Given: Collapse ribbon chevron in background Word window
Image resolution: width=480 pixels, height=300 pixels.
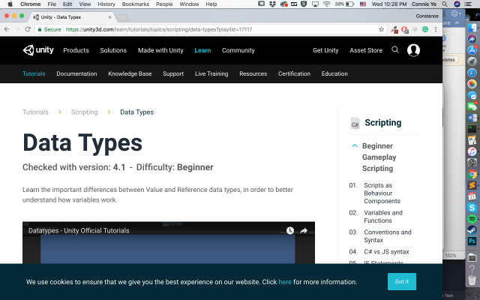Looking at the screenshot, I should [457, 23].
